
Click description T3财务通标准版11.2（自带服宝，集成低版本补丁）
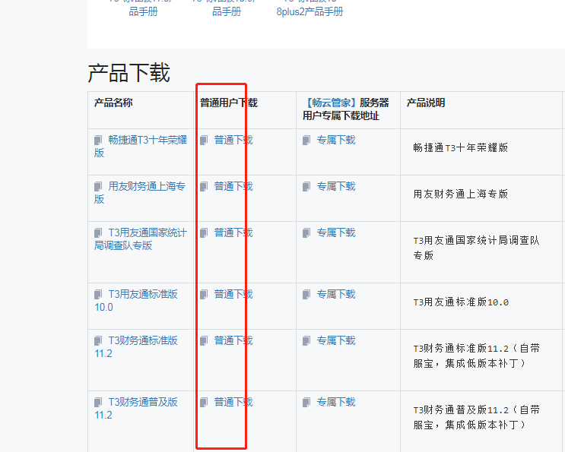[476, 356]
